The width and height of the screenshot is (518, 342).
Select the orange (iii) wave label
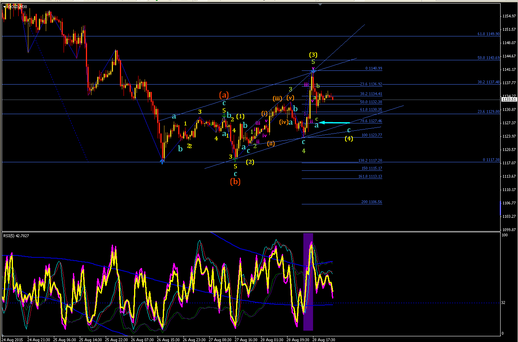[277, 98]
